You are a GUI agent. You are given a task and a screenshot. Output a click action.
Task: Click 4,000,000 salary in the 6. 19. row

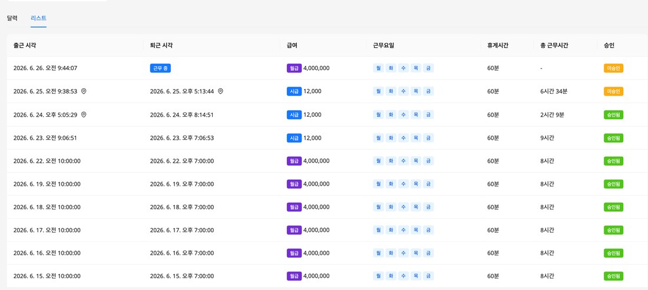point(316,184)
